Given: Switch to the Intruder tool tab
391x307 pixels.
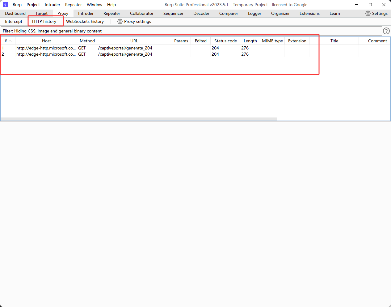Looking at the screenshot, I should pos(86,13).
